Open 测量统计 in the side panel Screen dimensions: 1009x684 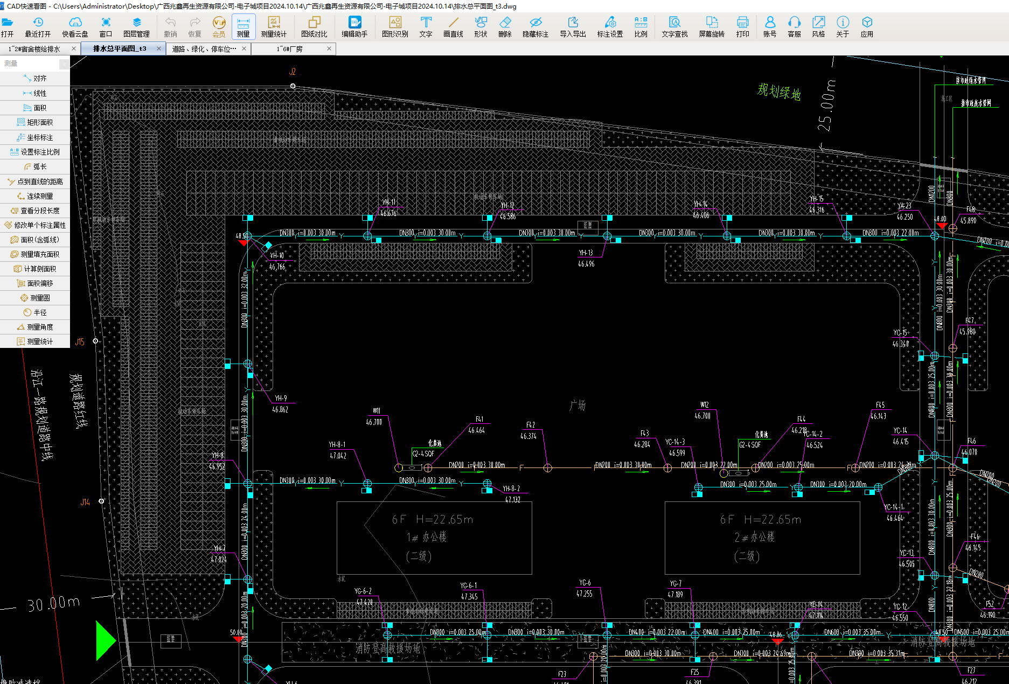click(x=35, y=341)
